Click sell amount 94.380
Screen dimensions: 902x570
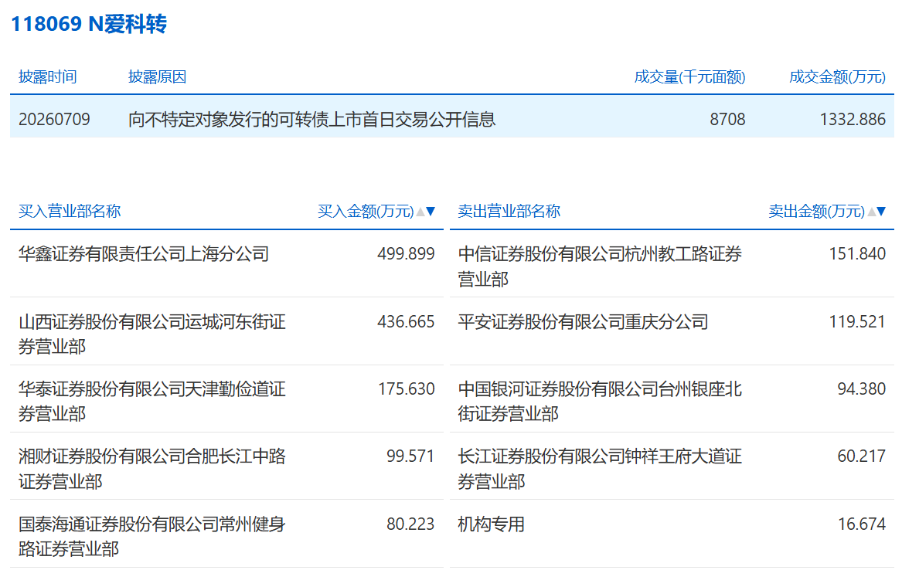[x=861, y=389]
